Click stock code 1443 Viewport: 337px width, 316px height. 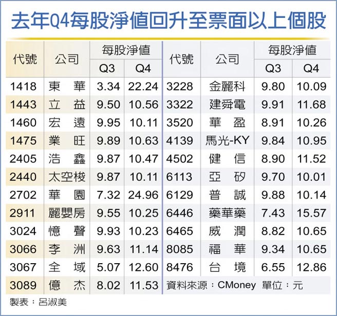[23, 105]
